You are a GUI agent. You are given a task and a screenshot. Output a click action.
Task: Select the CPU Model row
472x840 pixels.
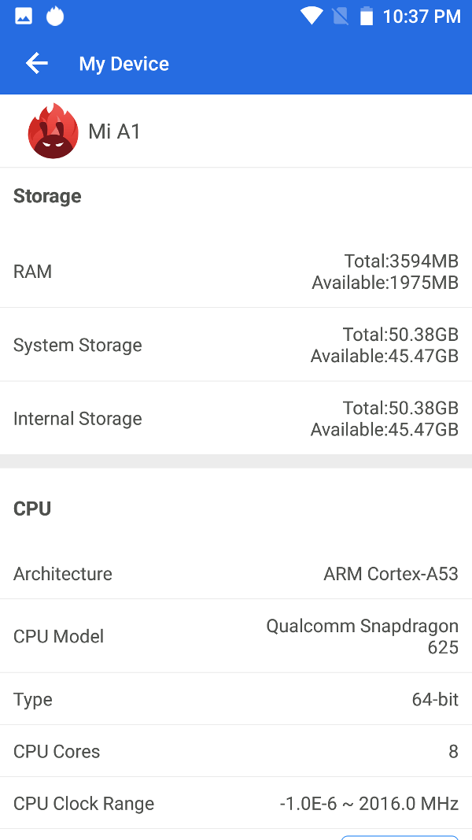click(x=236, y=636)
